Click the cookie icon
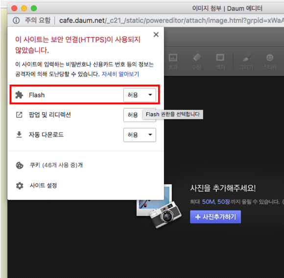 point(20,165)
